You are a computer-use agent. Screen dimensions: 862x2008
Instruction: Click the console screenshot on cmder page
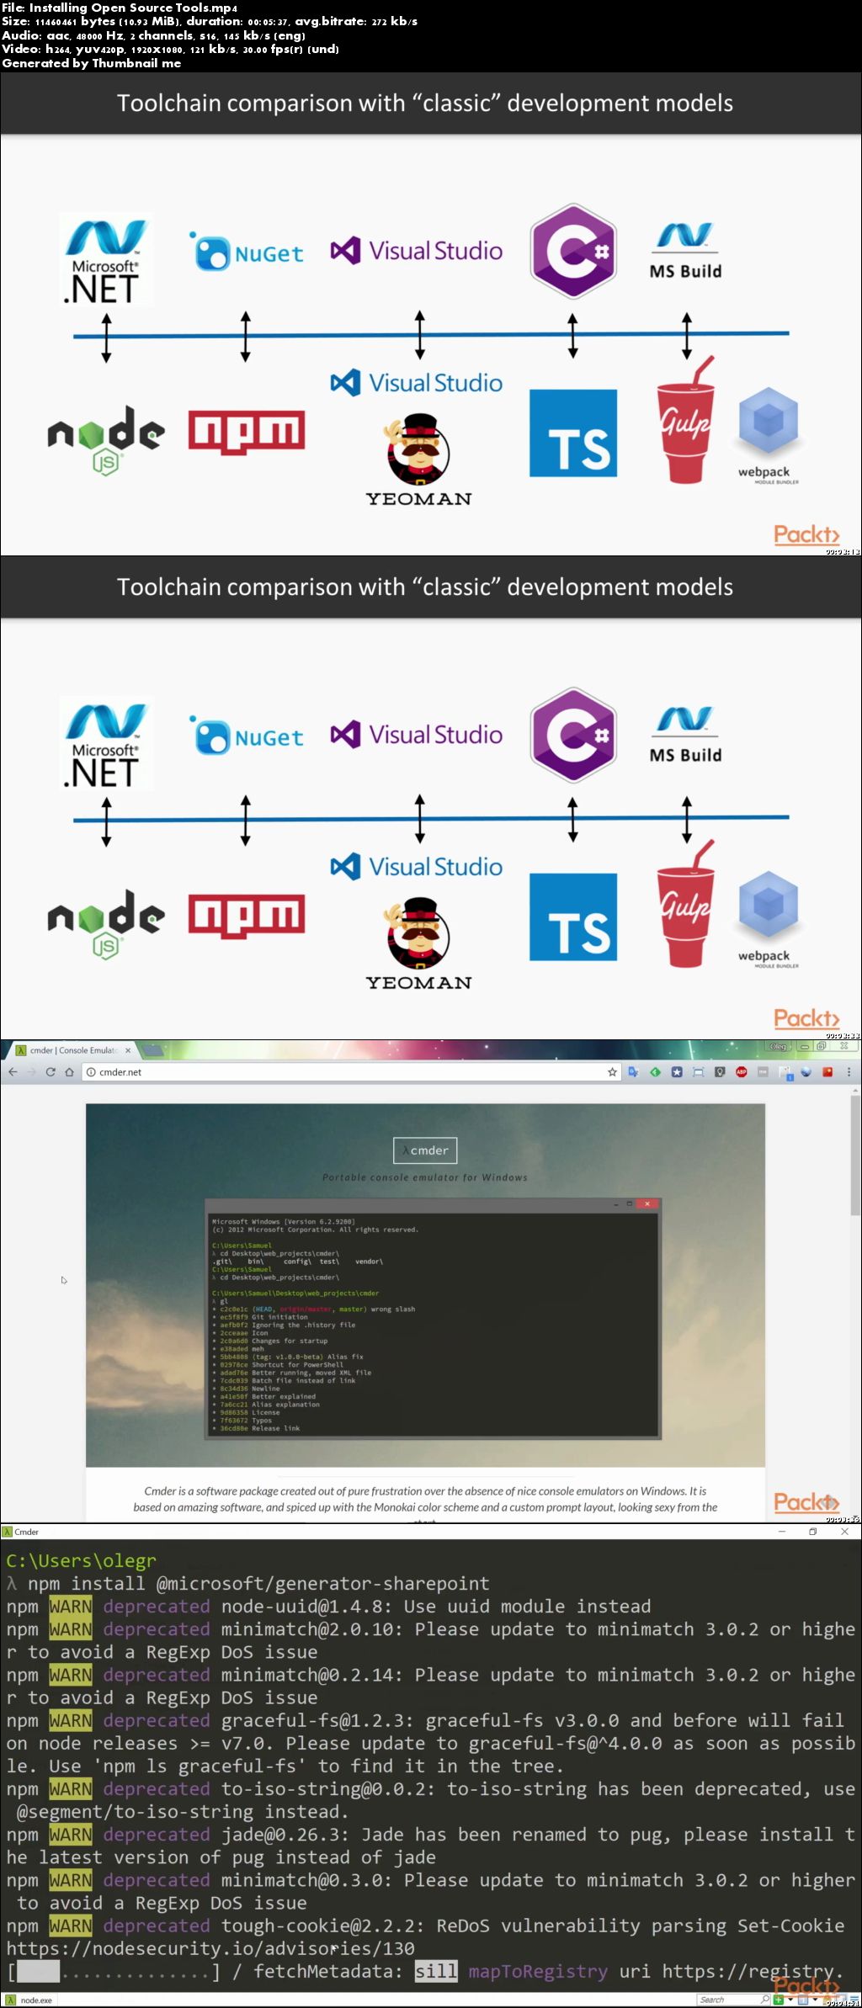[x=433, y=1319]
